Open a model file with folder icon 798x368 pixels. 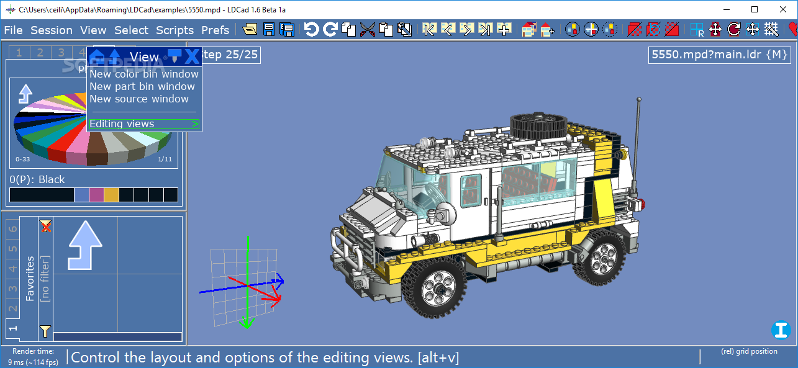[250, 29]
